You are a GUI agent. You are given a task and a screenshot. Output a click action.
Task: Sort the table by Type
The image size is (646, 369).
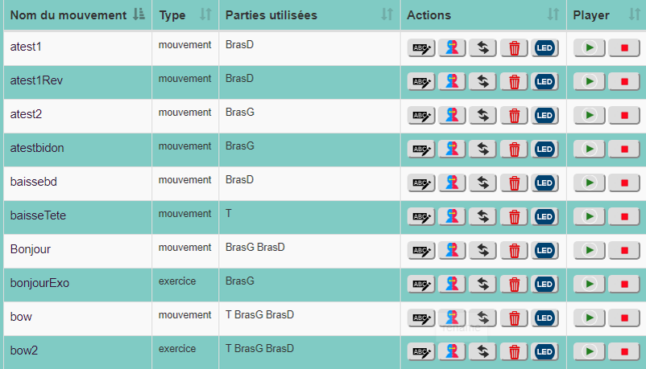click(x=205, y=15)
